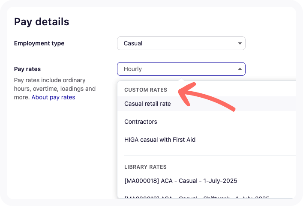The height and width of the screenshot is (206, 303).
Task: Open the Employment type dropdown
Action: (x=180, y=43)
